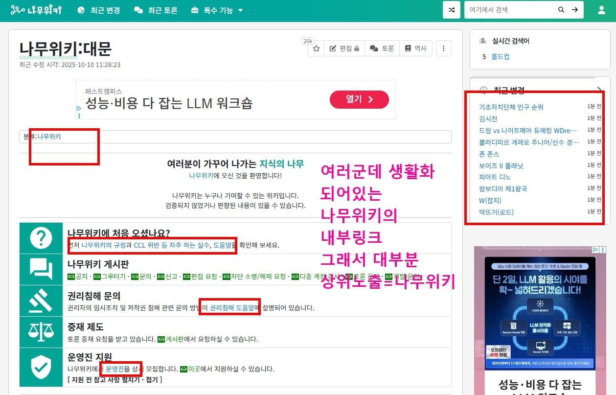Click the search magnifier icon
This screenshot has height=395, width=616.
point(561,10)
